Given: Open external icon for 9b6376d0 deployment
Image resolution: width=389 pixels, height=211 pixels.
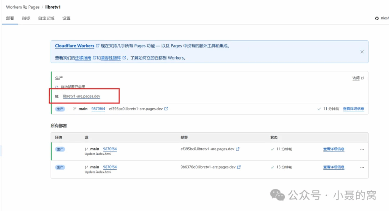Looking at the screenshot, I should click(239, 167).
